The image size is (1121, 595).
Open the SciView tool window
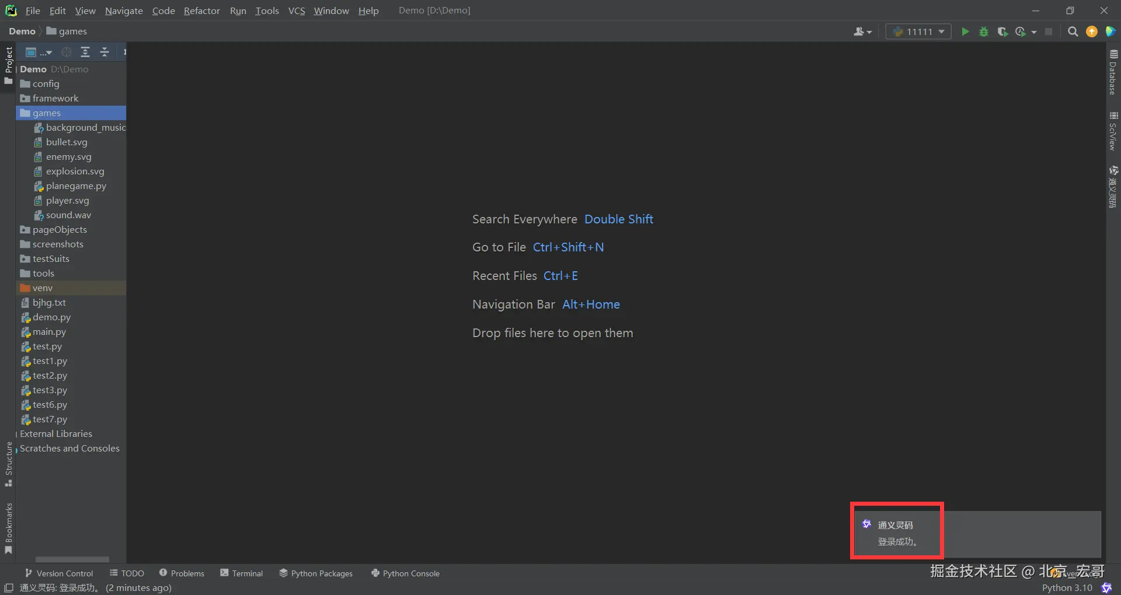click(1113, 131)
